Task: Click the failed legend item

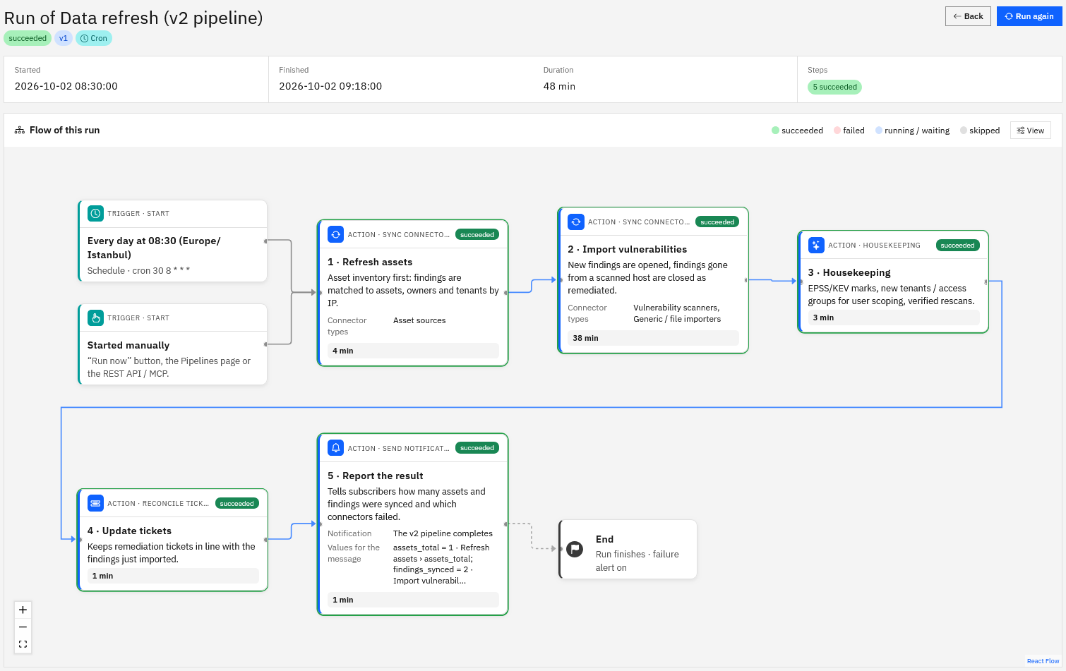Action: 849,131
